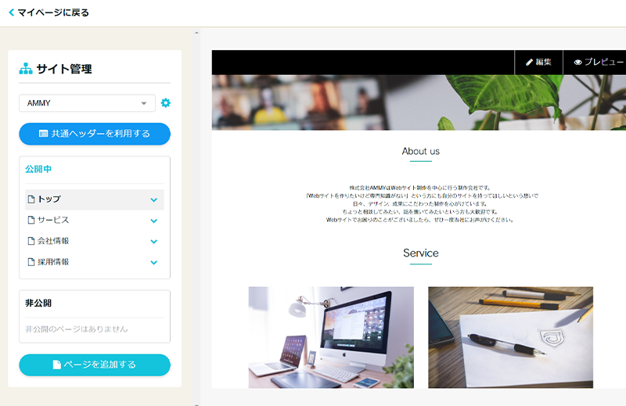
Task: Click the page icon beside サービス
Action: click(31, 221)
